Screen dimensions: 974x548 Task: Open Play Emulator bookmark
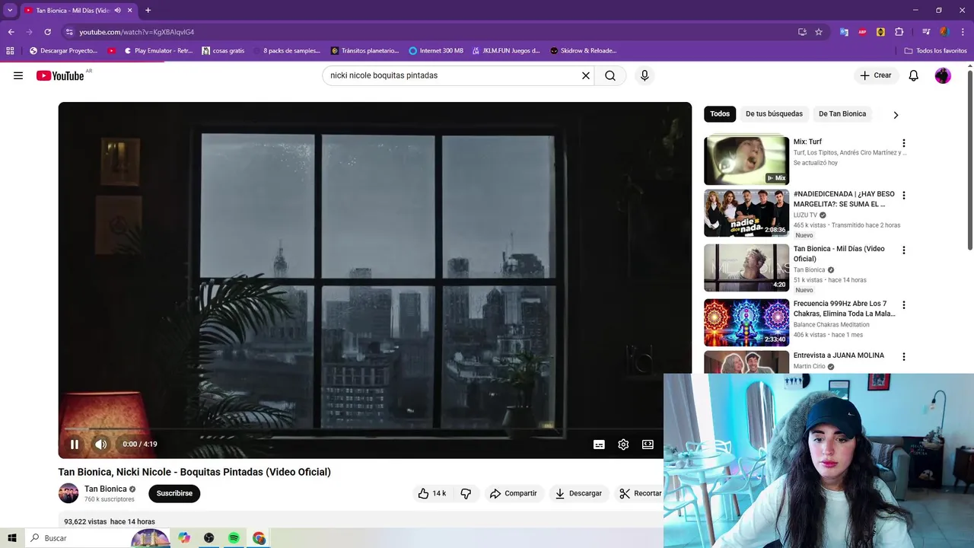click(x=158, y=51)
